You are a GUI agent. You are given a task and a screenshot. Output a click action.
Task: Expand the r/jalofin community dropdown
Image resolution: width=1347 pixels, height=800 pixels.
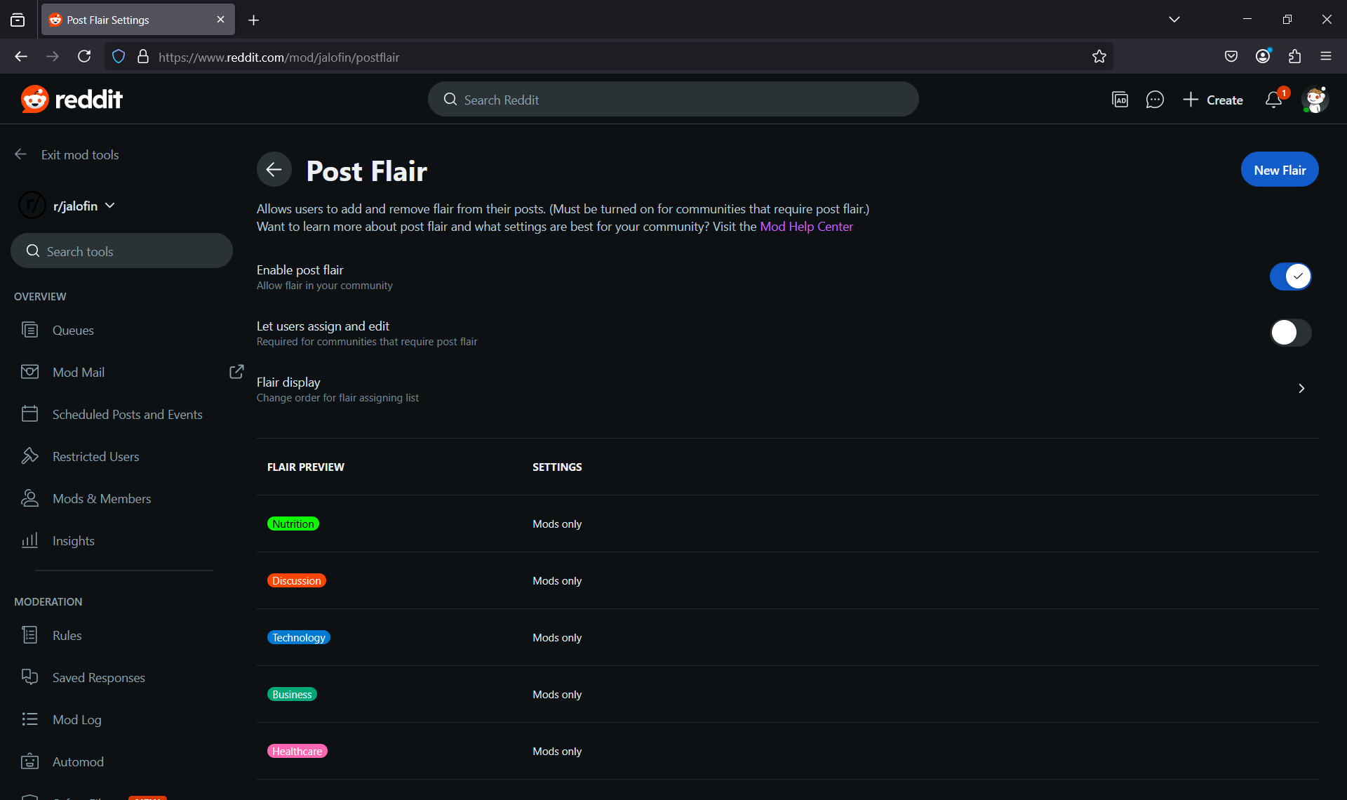110,206
